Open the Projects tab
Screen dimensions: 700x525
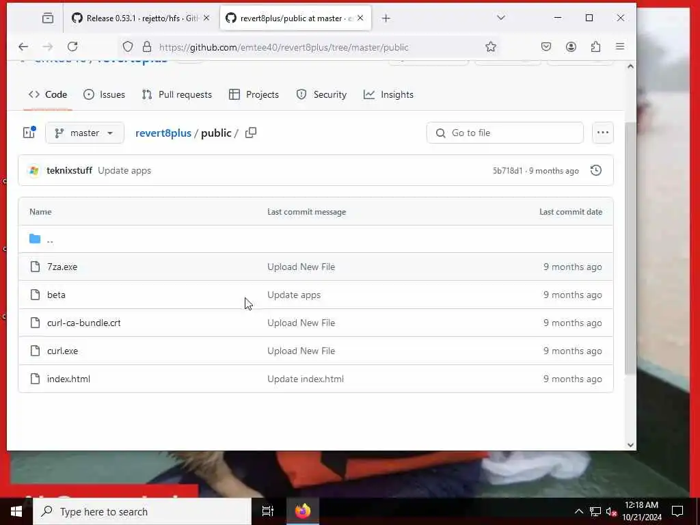(254, 94)
